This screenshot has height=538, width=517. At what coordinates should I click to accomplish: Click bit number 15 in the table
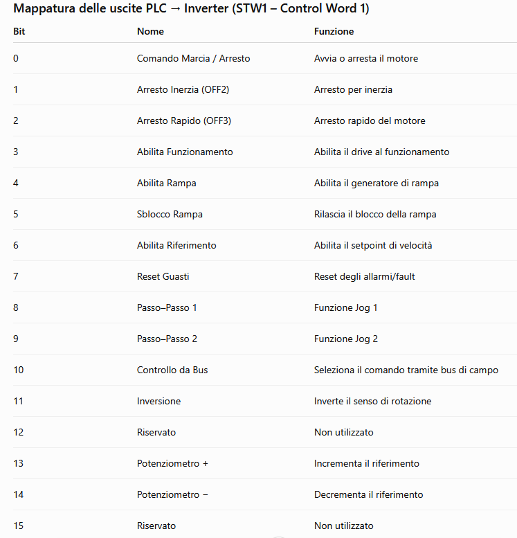(x=19, y=526)
